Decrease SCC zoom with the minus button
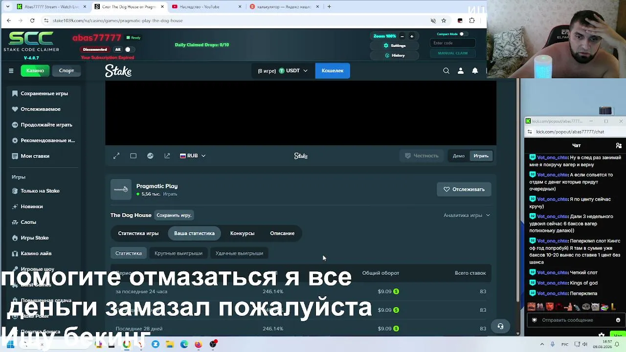Screen dimensions: 626x352 [x=402, y=36]
